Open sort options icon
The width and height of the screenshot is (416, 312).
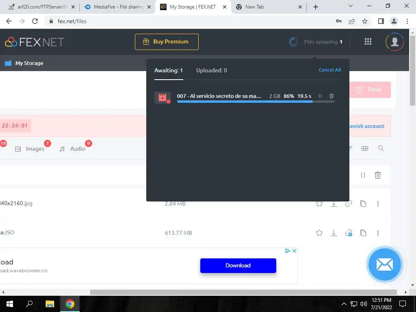tap(351, 149)
